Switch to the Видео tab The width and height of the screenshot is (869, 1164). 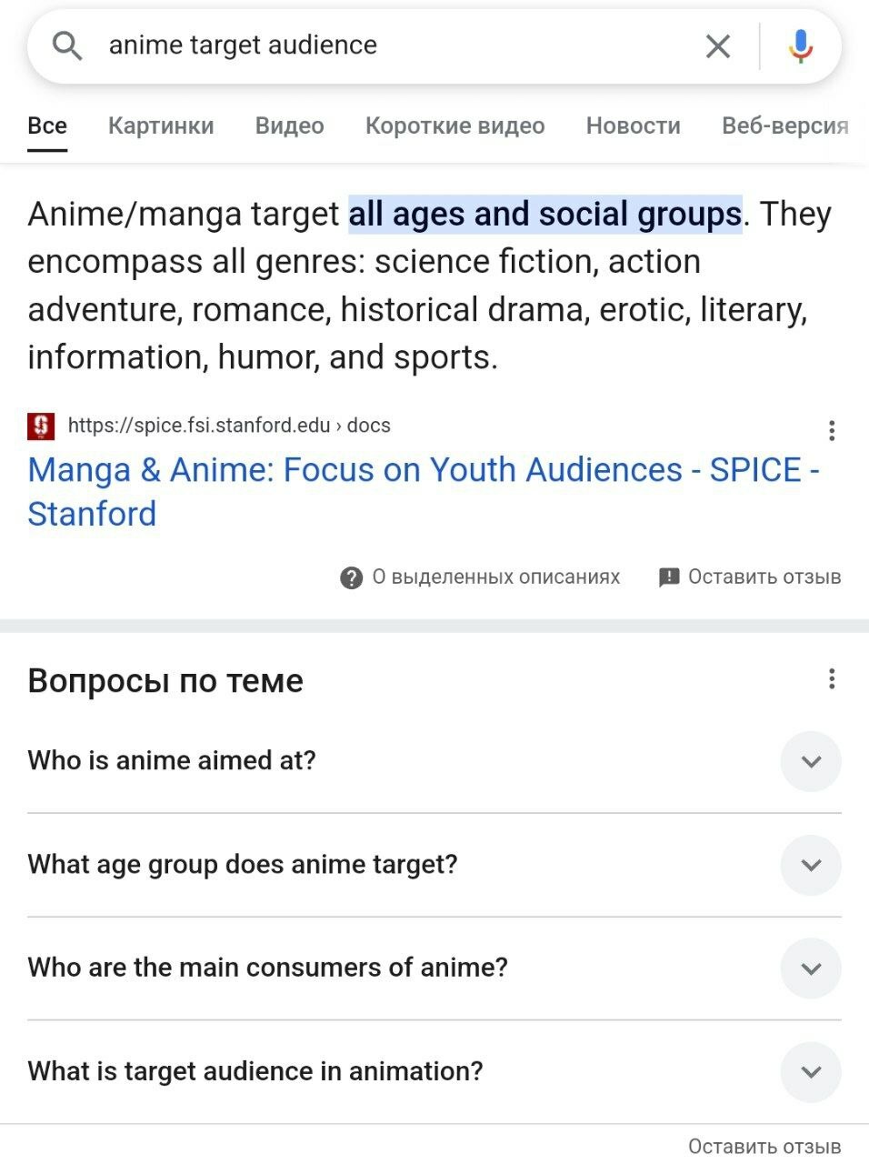289,125
